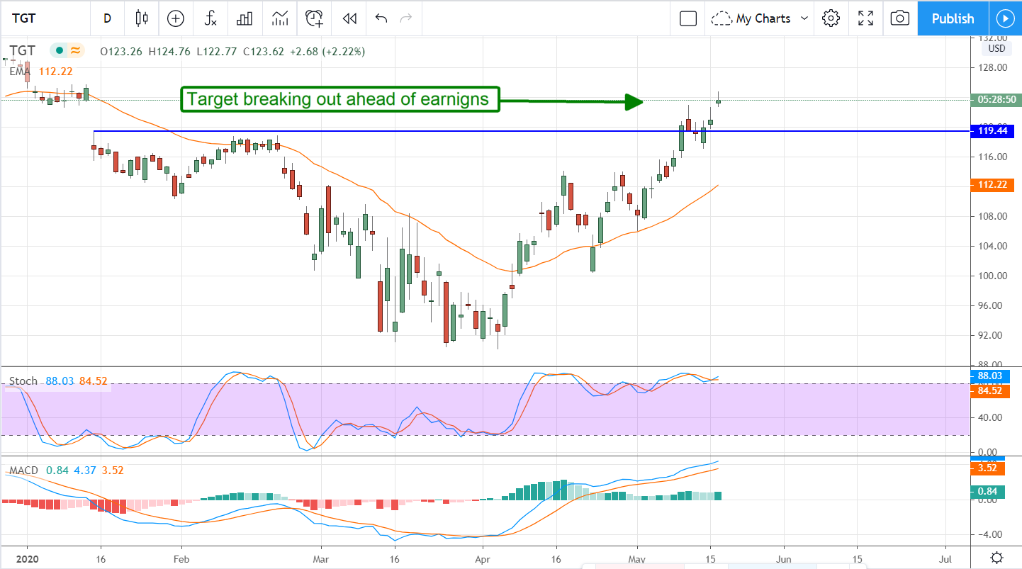Open the Indicators fx menu
This screenshot has width=1022, height=569.
[210, 18]
